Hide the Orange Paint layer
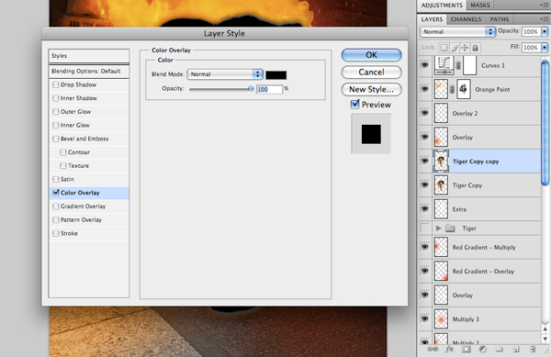 [425, 89]
